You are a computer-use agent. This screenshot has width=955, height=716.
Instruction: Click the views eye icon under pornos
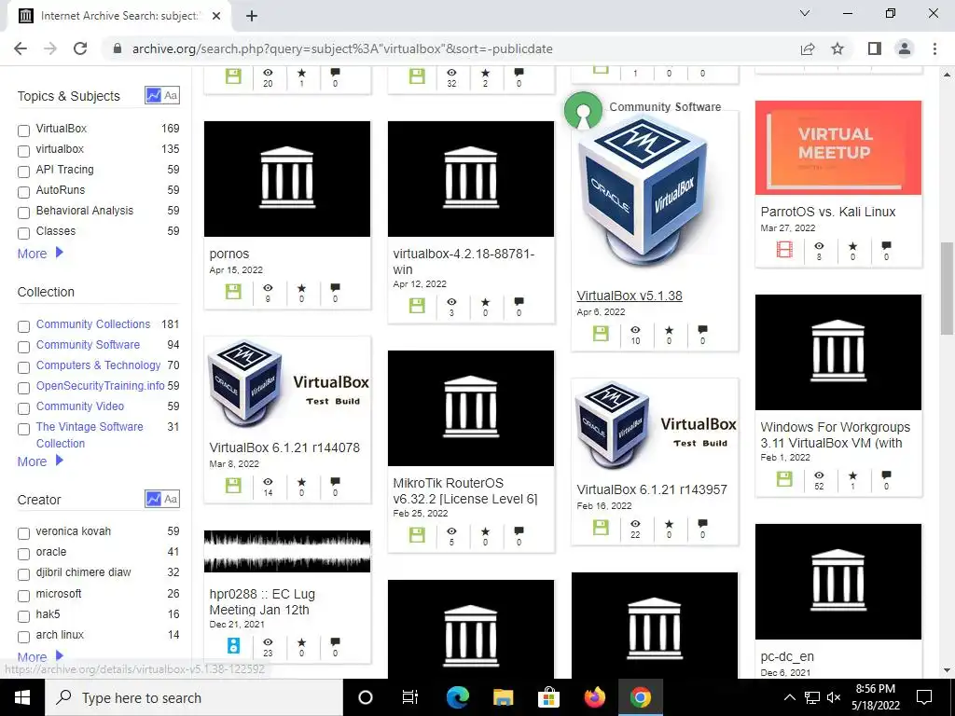[x=268, y=288]
